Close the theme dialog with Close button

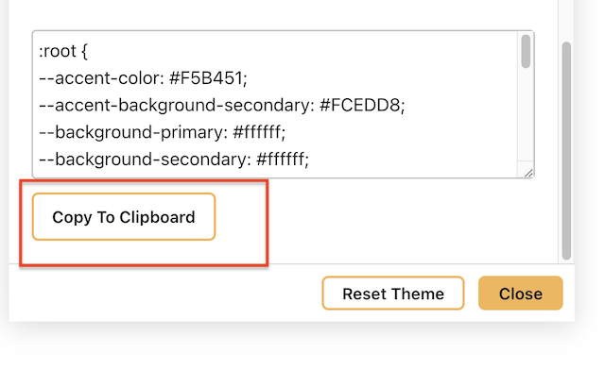(x=521, y=294)
